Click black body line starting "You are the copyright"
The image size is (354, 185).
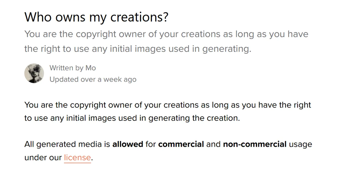(168, 105)
